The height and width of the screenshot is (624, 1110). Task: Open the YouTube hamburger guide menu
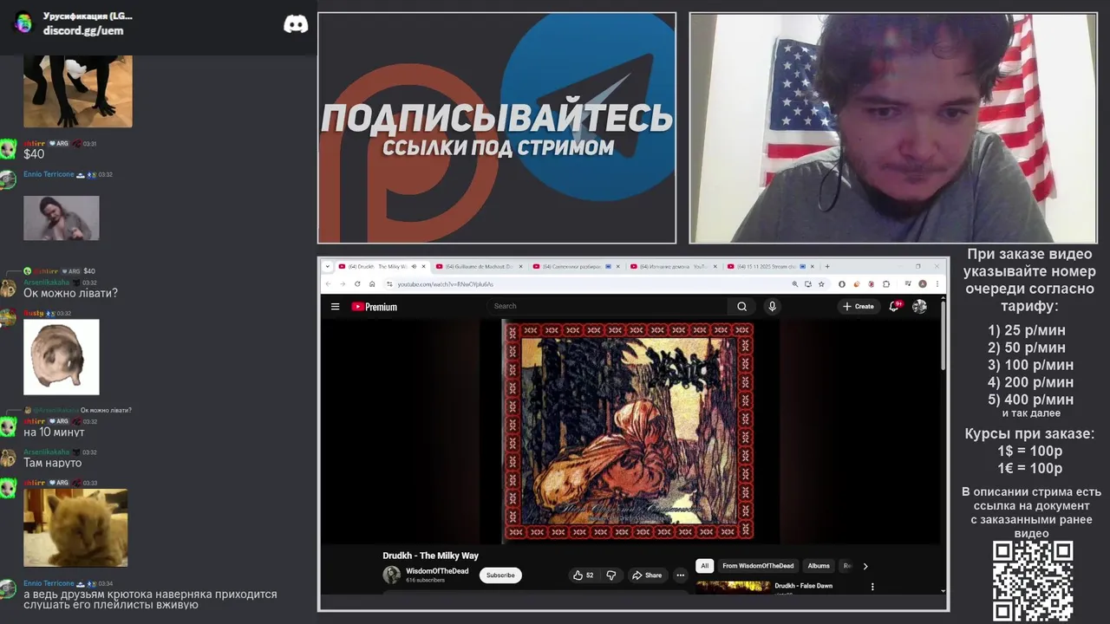[335, 307]
